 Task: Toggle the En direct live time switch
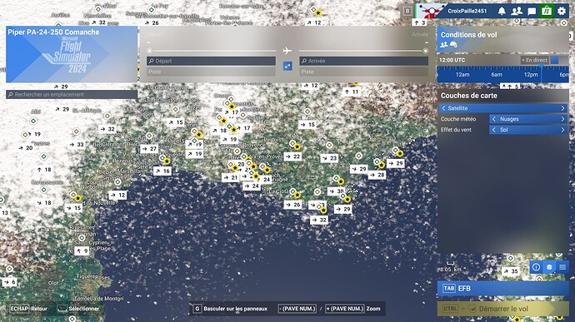point(554,60)
